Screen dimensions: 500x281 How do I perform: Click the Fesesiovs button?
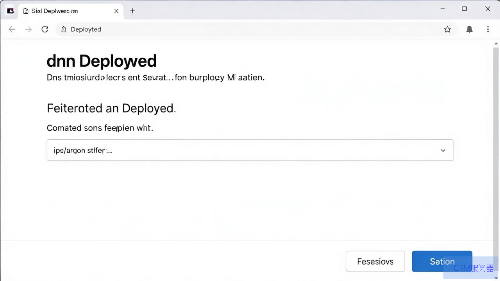(x=375, y=261)
